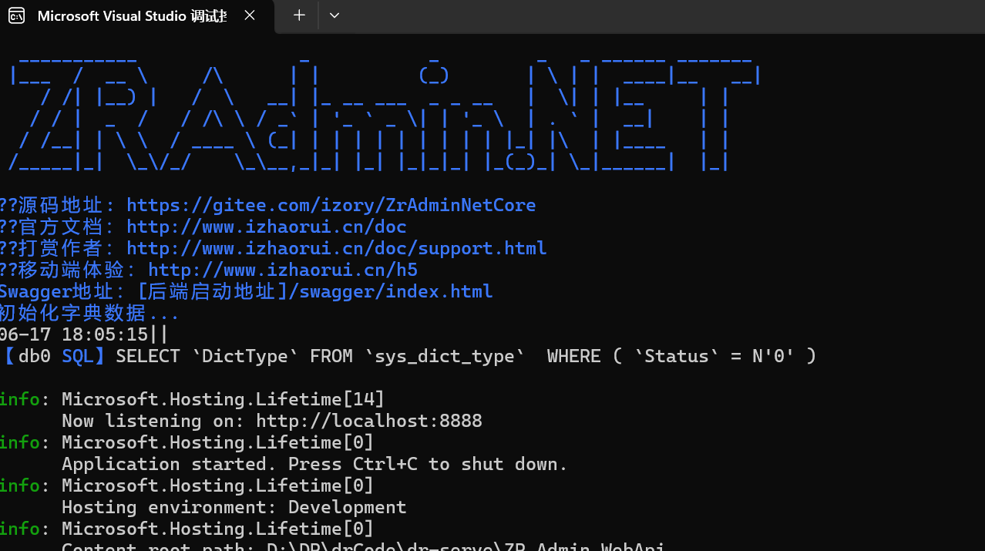Click the terminal icon on the tab

click(x=16, y=16)
